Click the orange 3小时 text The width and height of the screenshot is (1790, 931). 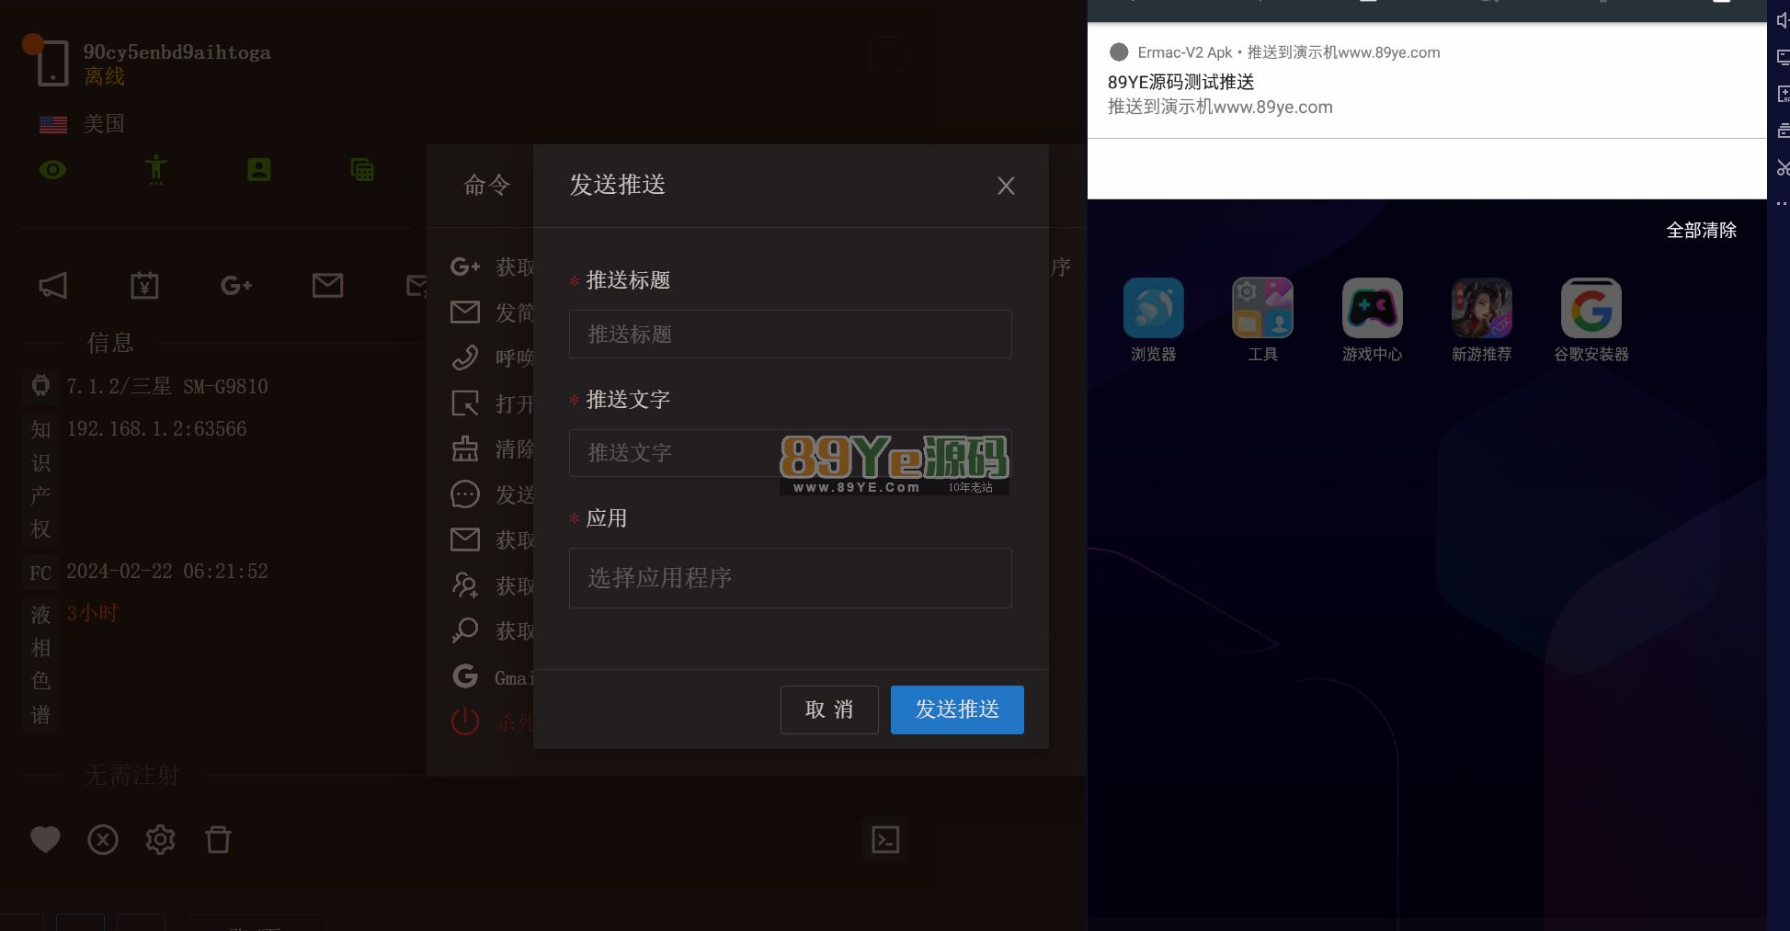(x=92, y=614)
